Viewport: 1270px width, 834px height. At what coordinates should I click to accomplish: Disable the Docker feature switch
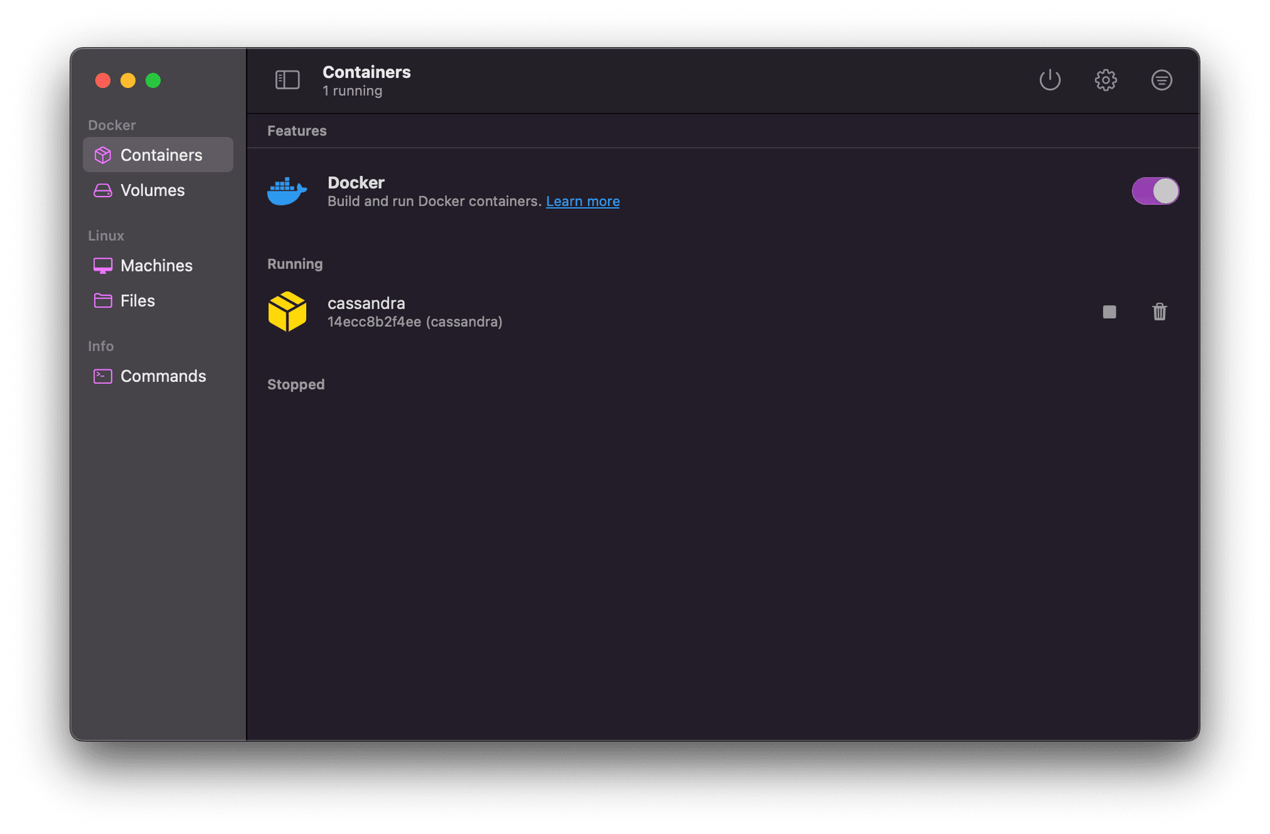pos(1155,191)
